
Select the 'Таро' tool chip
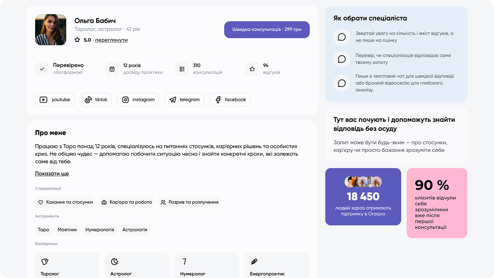pyautogui.click(x=44, y=230)
